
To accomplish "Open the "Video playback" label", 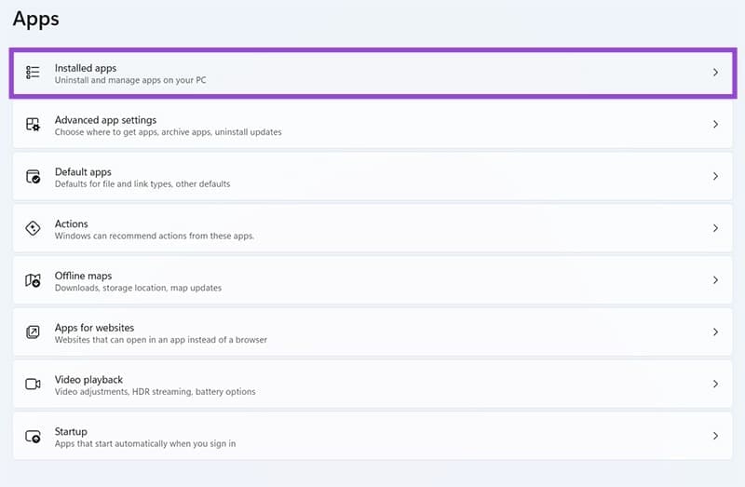I will pyautogui.click(x=88, y=380).
